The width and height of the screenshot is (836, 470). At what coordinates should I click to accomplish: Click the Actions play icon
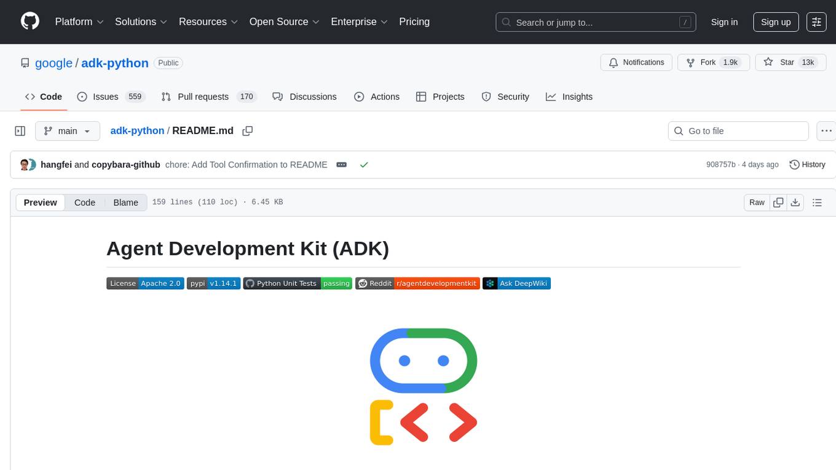pyautogui.click(x=359, y=97)
